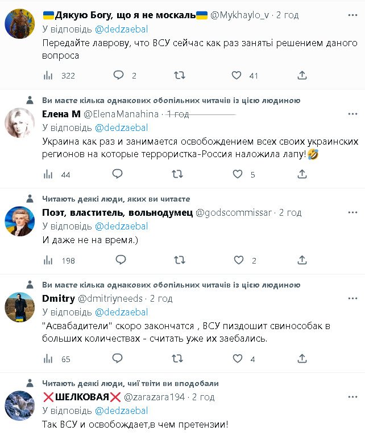The height and width of the screenshot is (435, 365).
Task: Open @godscommissar handle link
Action: 234,212
